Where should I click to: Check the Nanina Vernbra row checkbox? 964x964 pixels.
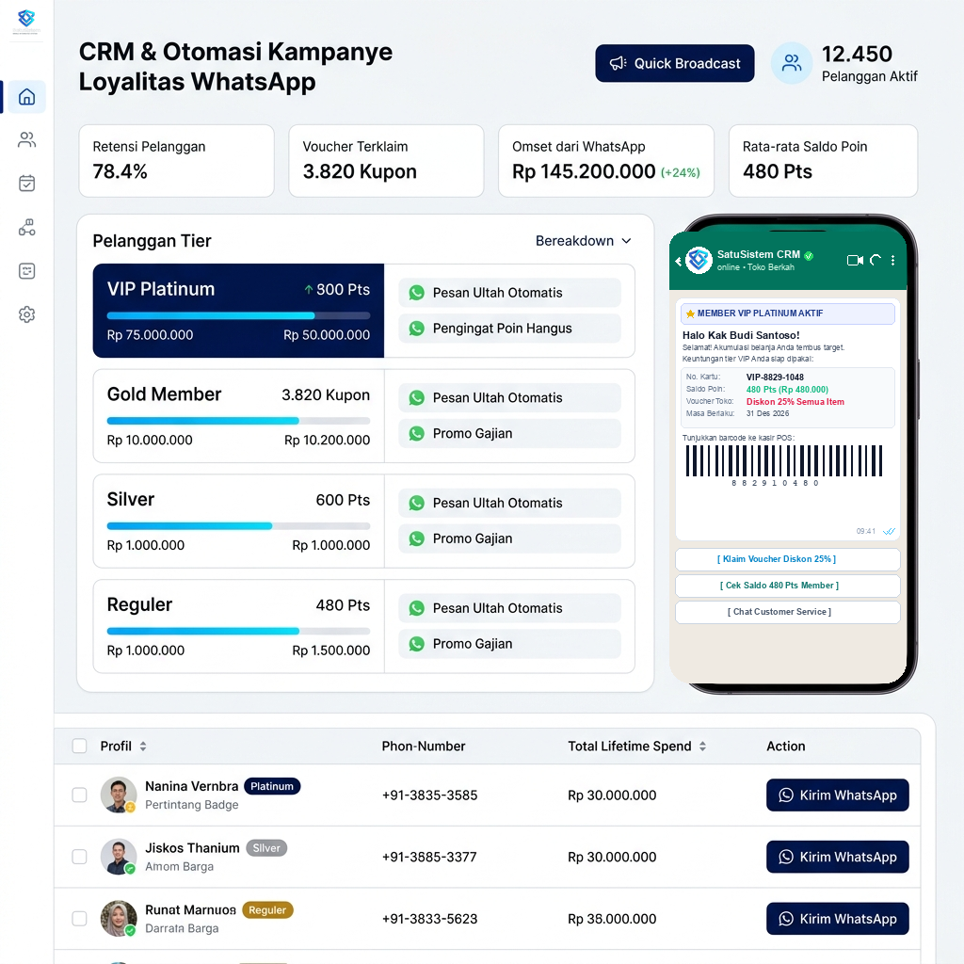79,795
